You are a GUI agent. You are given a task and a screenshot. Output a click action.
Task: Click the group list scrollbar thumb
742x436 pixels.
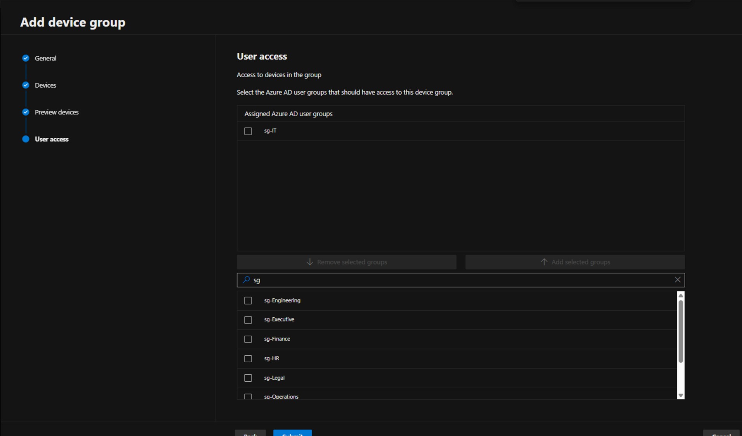pos(681,332)
